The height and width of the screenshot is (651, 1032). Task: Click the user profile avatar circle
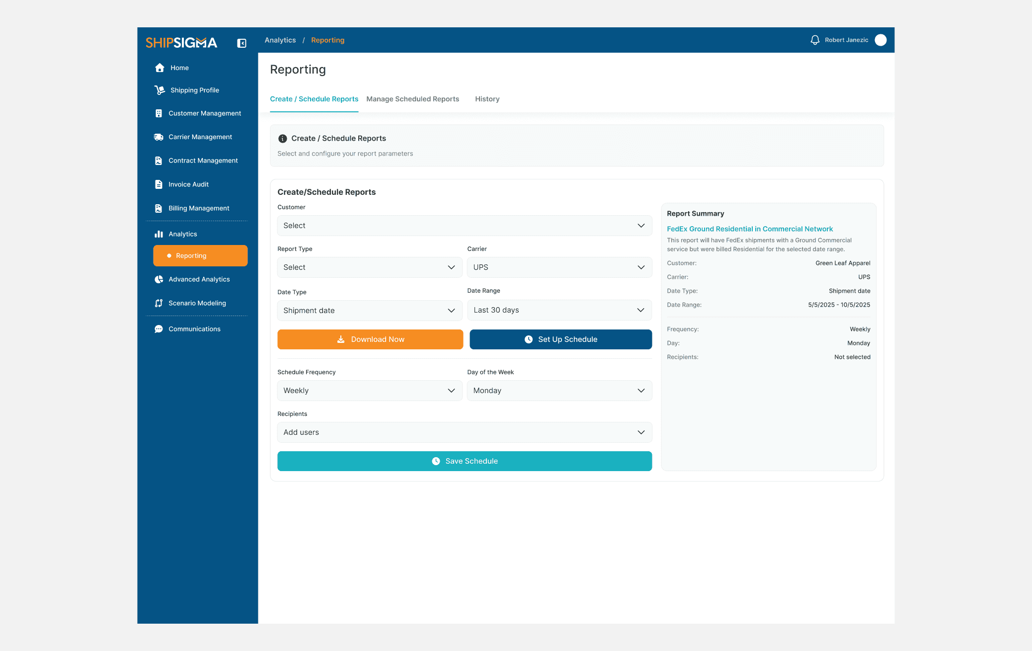point(880,40)
